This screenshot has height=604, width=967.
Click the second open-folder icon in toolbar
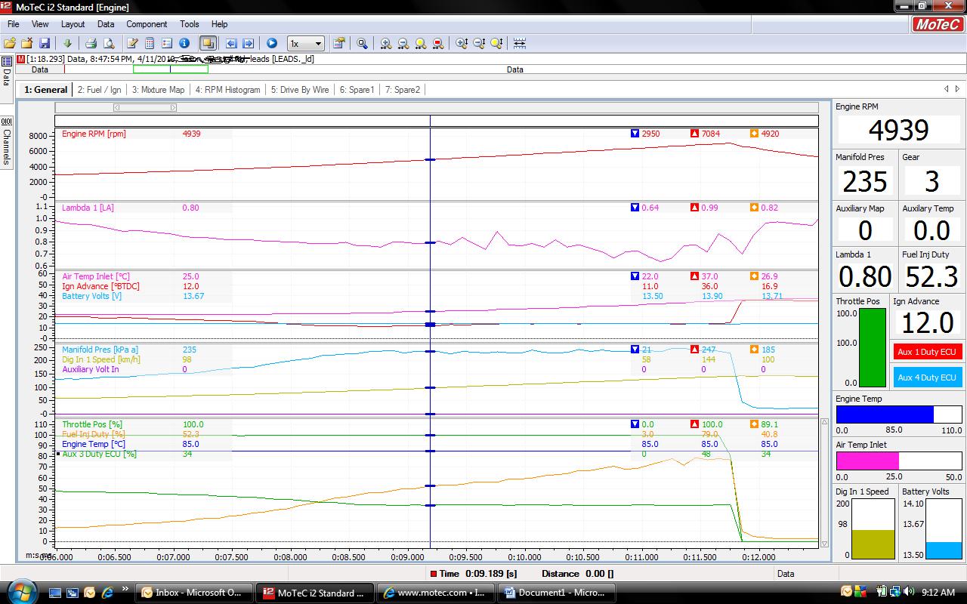tap(27, 44)
